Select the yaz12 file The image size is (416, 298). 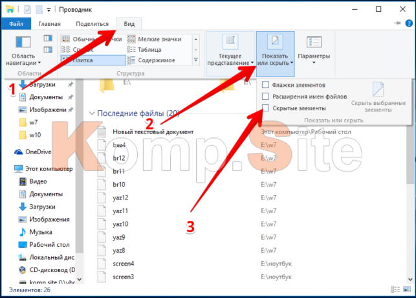pyautogui.click(x=120, y=198)
